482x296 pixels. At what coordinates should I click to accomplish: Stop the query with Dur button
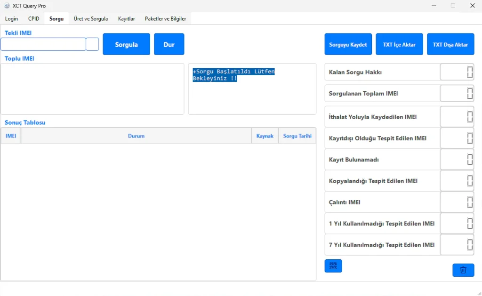pyautogui.click(x=169, y=44)
